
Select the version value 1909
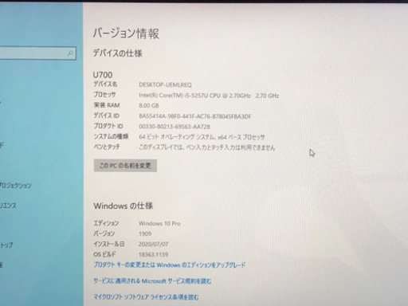pyautogui.click(x=145, y=233)
